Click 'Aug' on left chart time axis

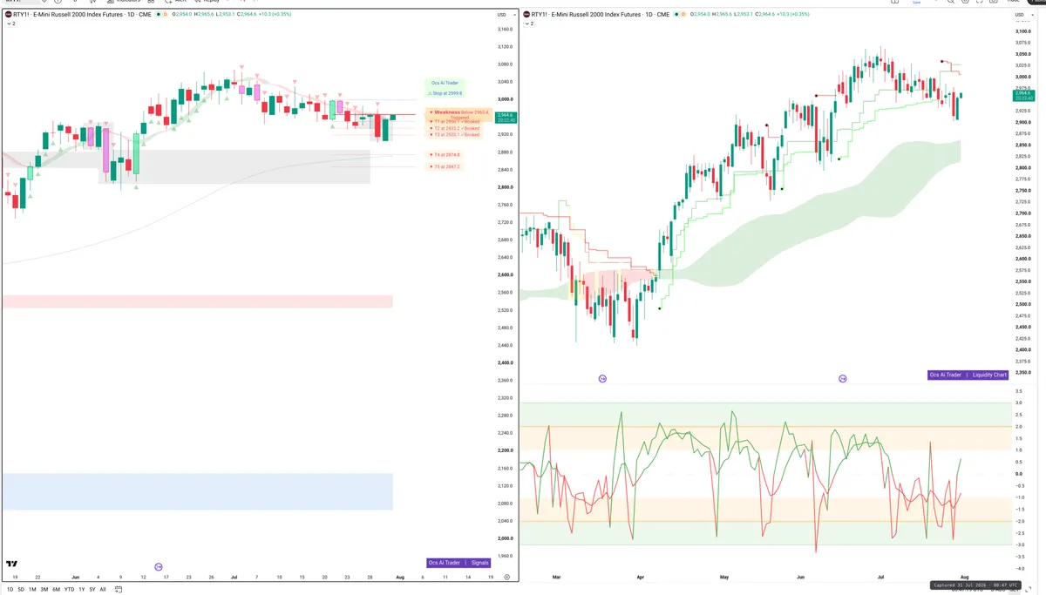(400, 577)
